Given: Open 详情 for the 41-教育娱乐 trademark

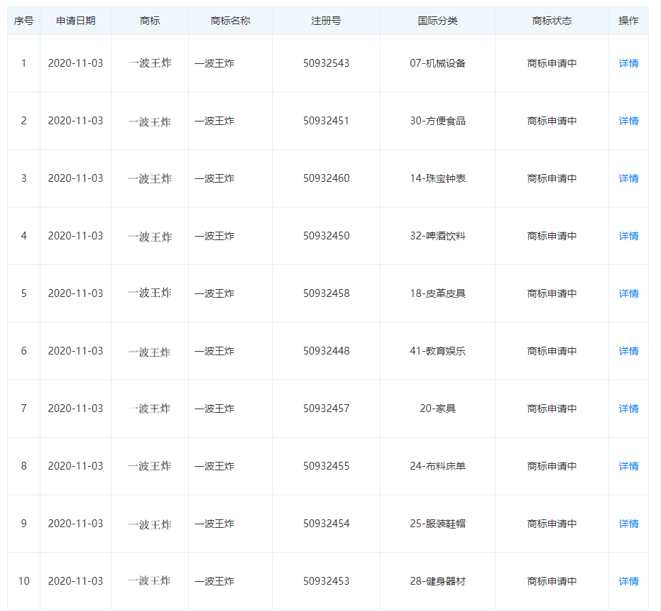Looking at the screenshot, I should click(x=628, y=351).
